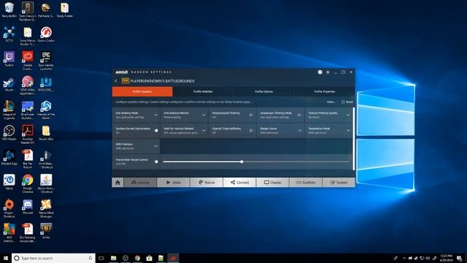467x263 pixels.
Task: Expand Anti-aliasing Mode dropdown
Action: 155,115
